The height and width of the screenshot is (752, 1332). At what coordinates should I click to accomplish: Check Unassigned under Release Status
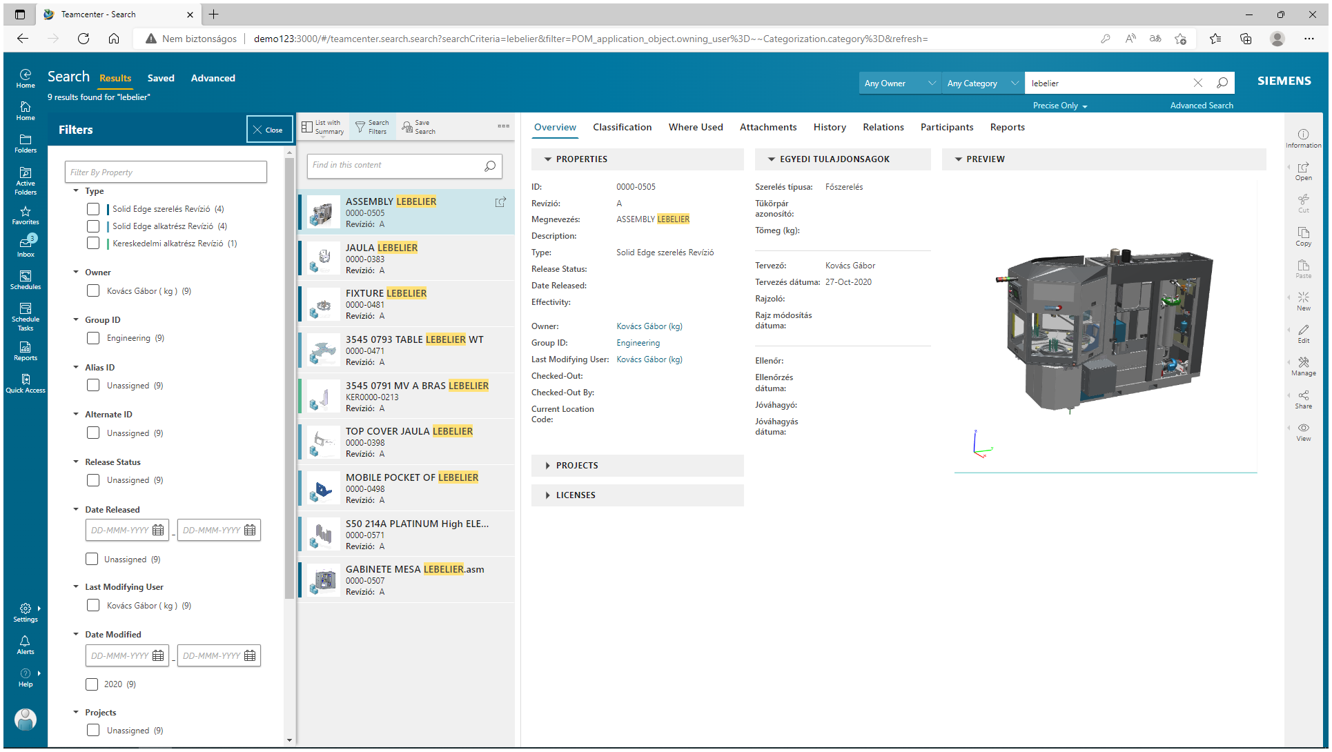pyautogui.click(x=93, y=480)
